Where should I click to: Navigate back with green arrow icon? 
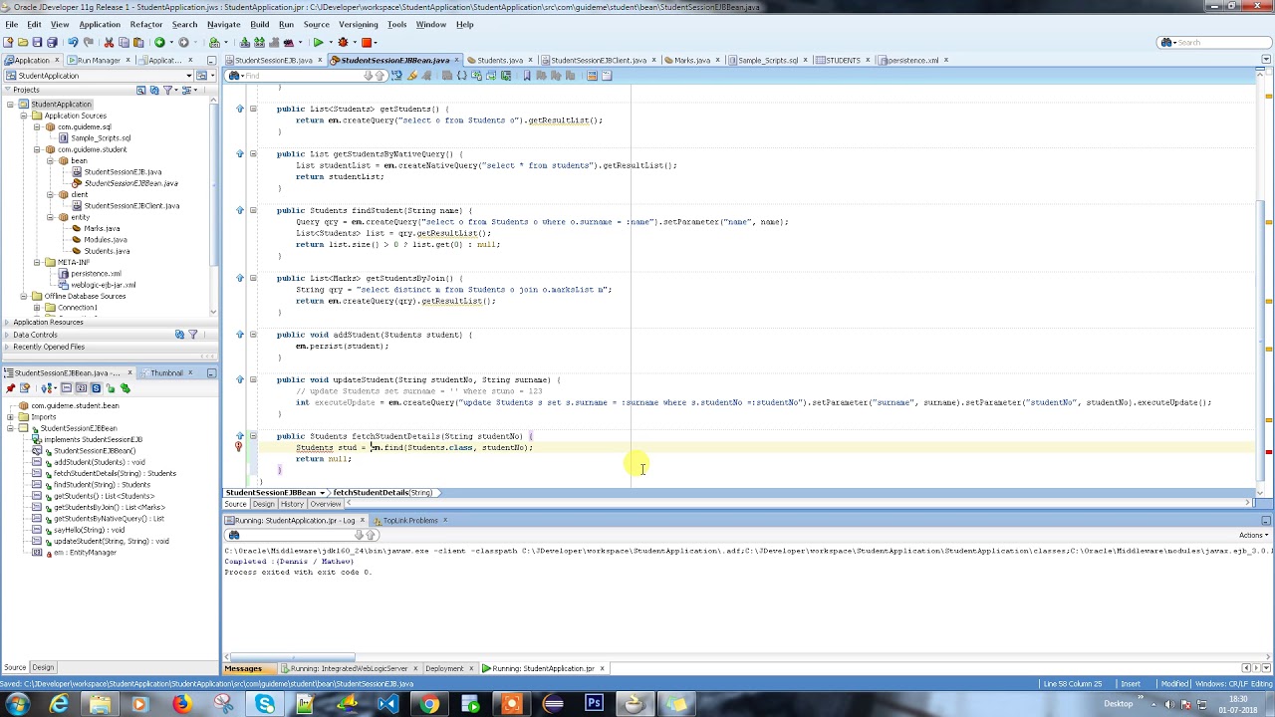tap(159, 42)
